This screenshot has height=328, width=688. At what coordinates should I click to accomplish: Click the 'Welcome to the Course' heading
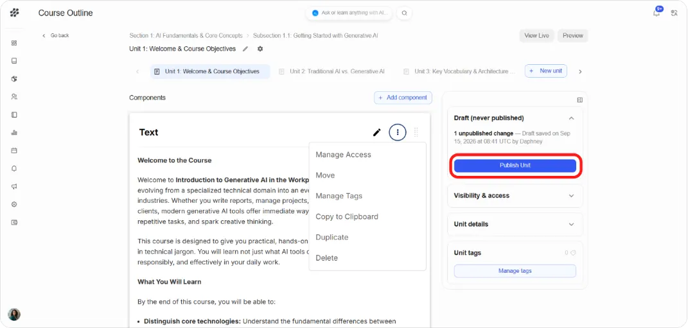pos(175,160)
